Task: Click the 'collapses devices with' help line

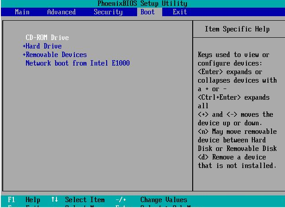Action: (237, 80)
